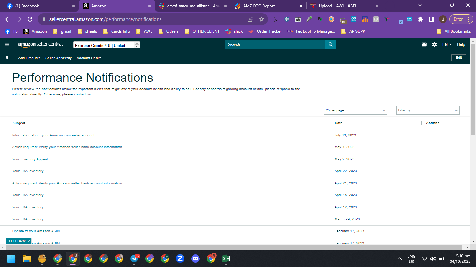Open the Cards Info bookmark folder
Image resolution: width=476 pixels, height=267 pixels.
(x=116, y=31)
